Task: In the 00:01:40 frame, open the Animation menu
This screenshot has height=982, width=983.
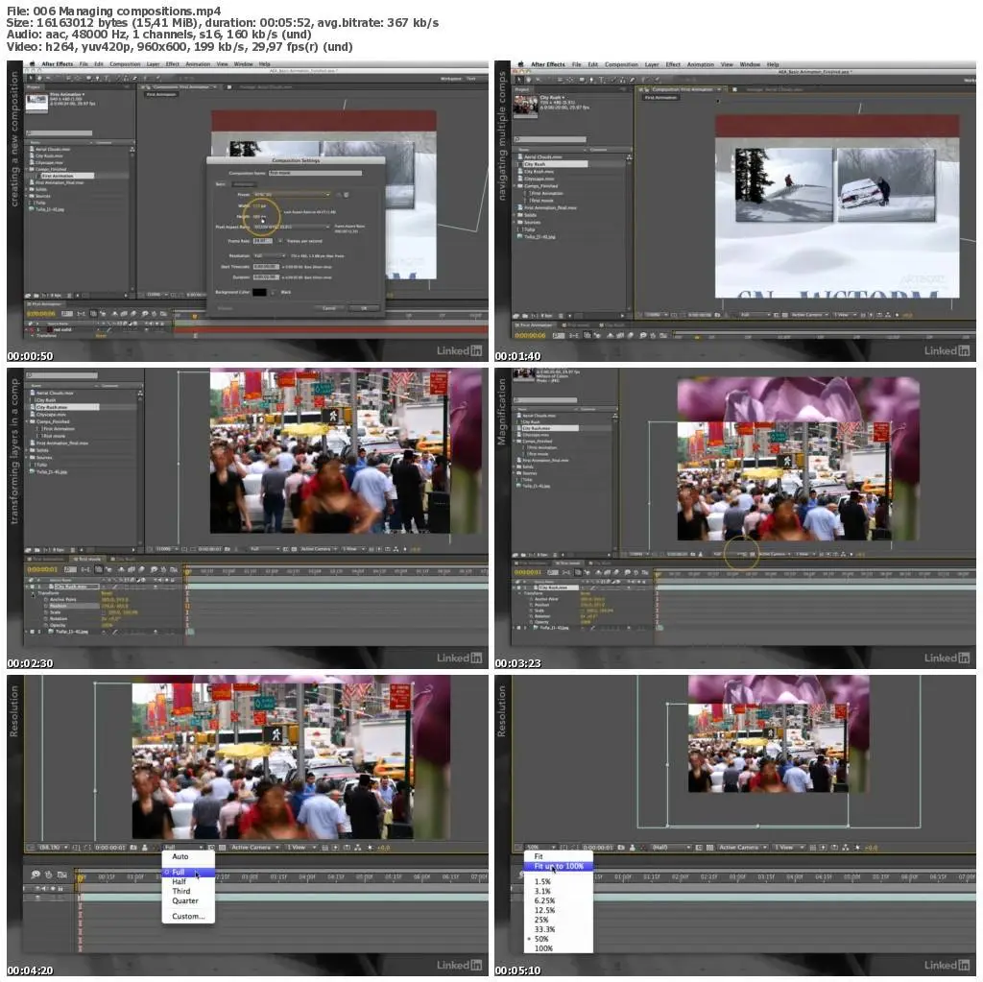Action: click(700, 64)
